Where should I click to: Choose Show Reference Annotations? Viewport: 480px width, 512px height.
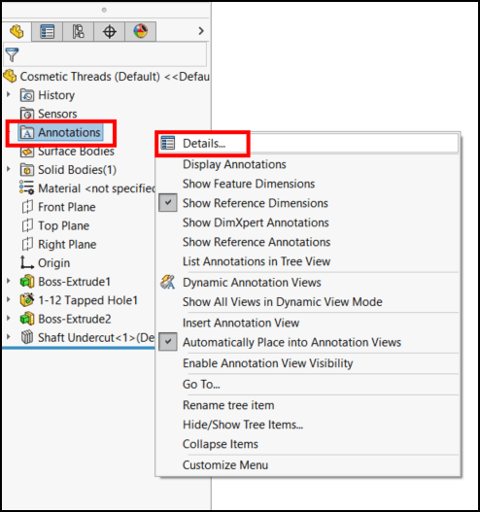click(257, 242)
